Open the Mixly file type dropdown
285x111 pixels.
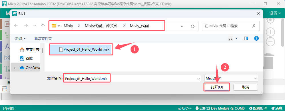click(231, 79)
